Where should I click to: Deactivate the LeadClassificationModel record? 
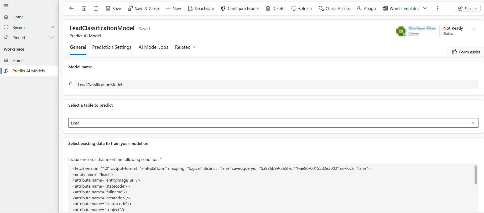[201, 8]
